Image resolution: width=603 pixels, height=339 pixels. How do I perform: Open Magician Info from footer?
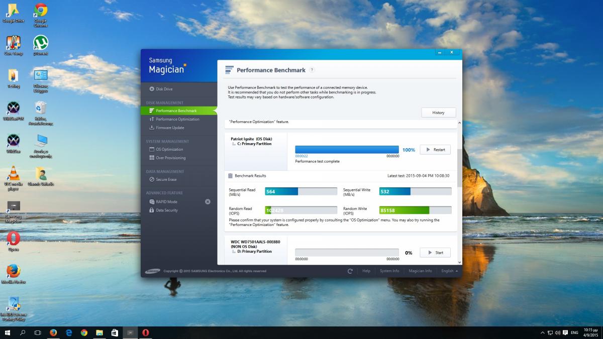420,271
